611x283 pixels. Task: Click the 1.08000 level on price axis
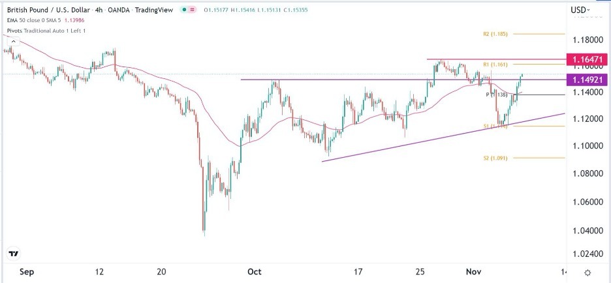click(588, 173)
